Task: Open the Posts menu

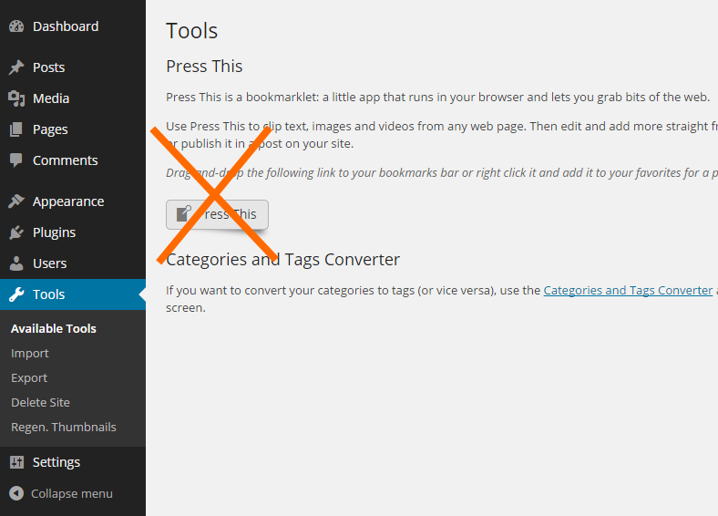Action: [48, 67]
